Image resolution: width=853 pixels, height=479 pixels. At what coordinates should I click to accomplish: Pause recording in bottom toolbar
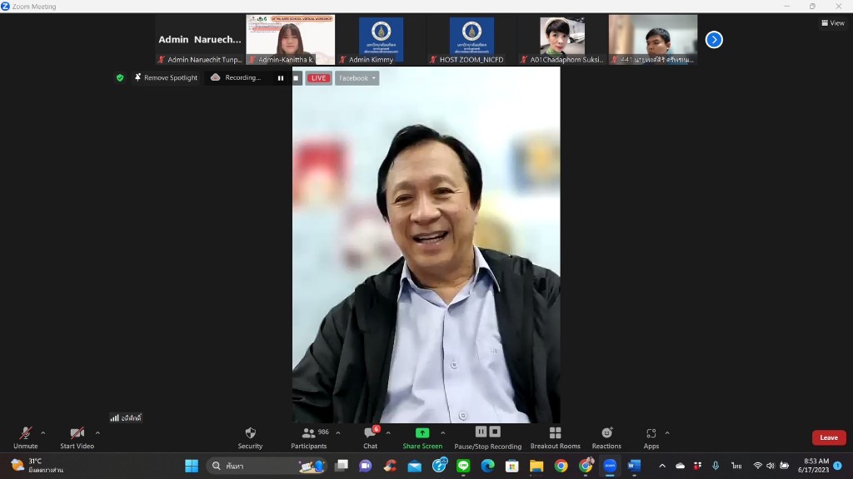481,432
